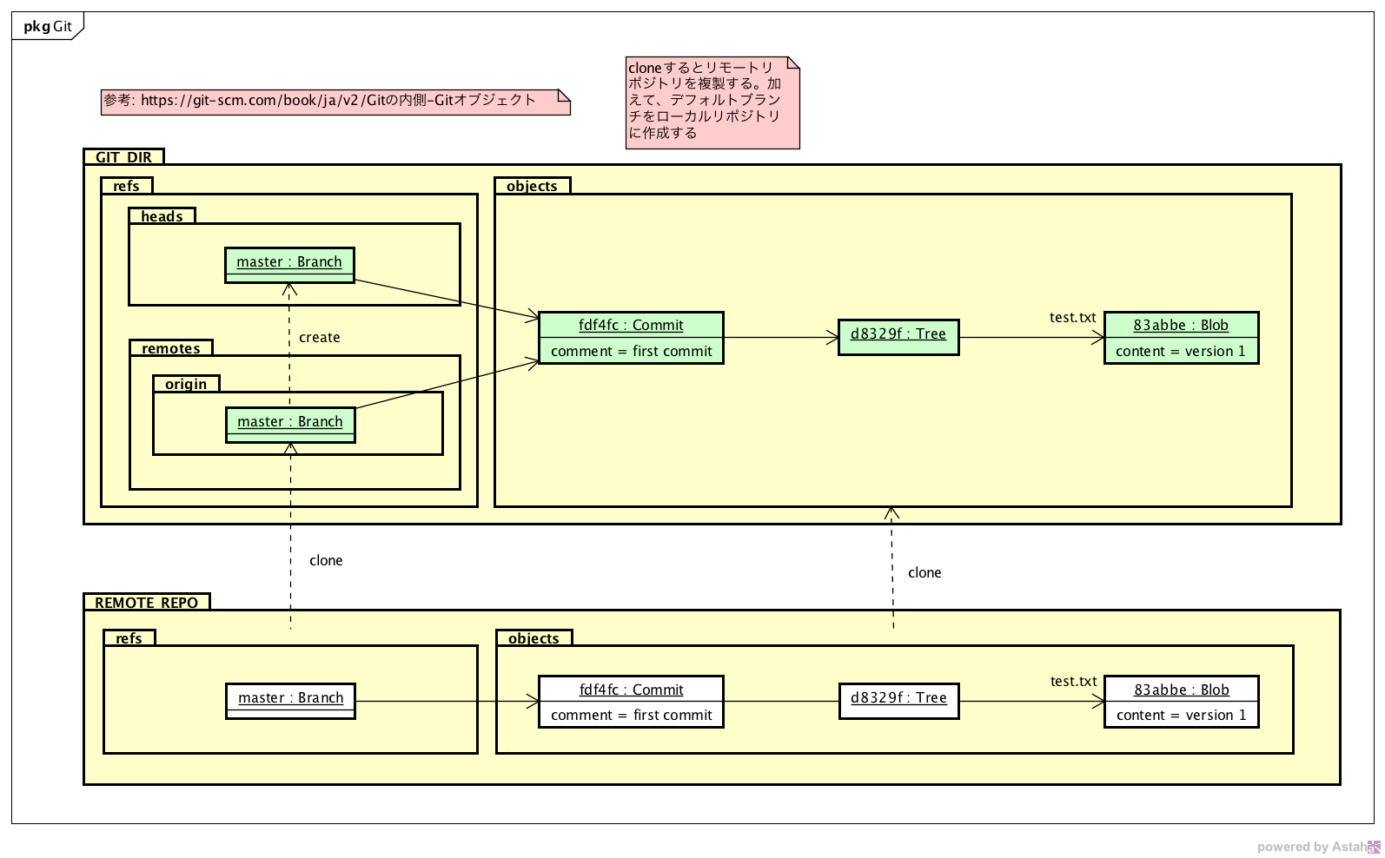1385x858 pixels.
Task: Click the pkg Git frame label
Action: coord(47,27)
